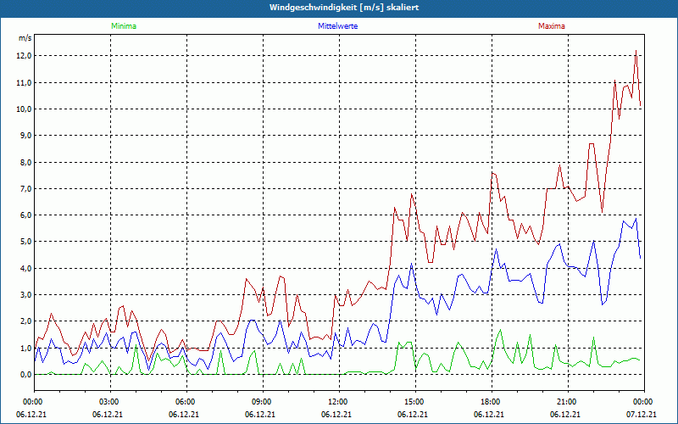Click the '4,0' y-axis value
This screenshot has width=678, height=424.
point(26,268)
